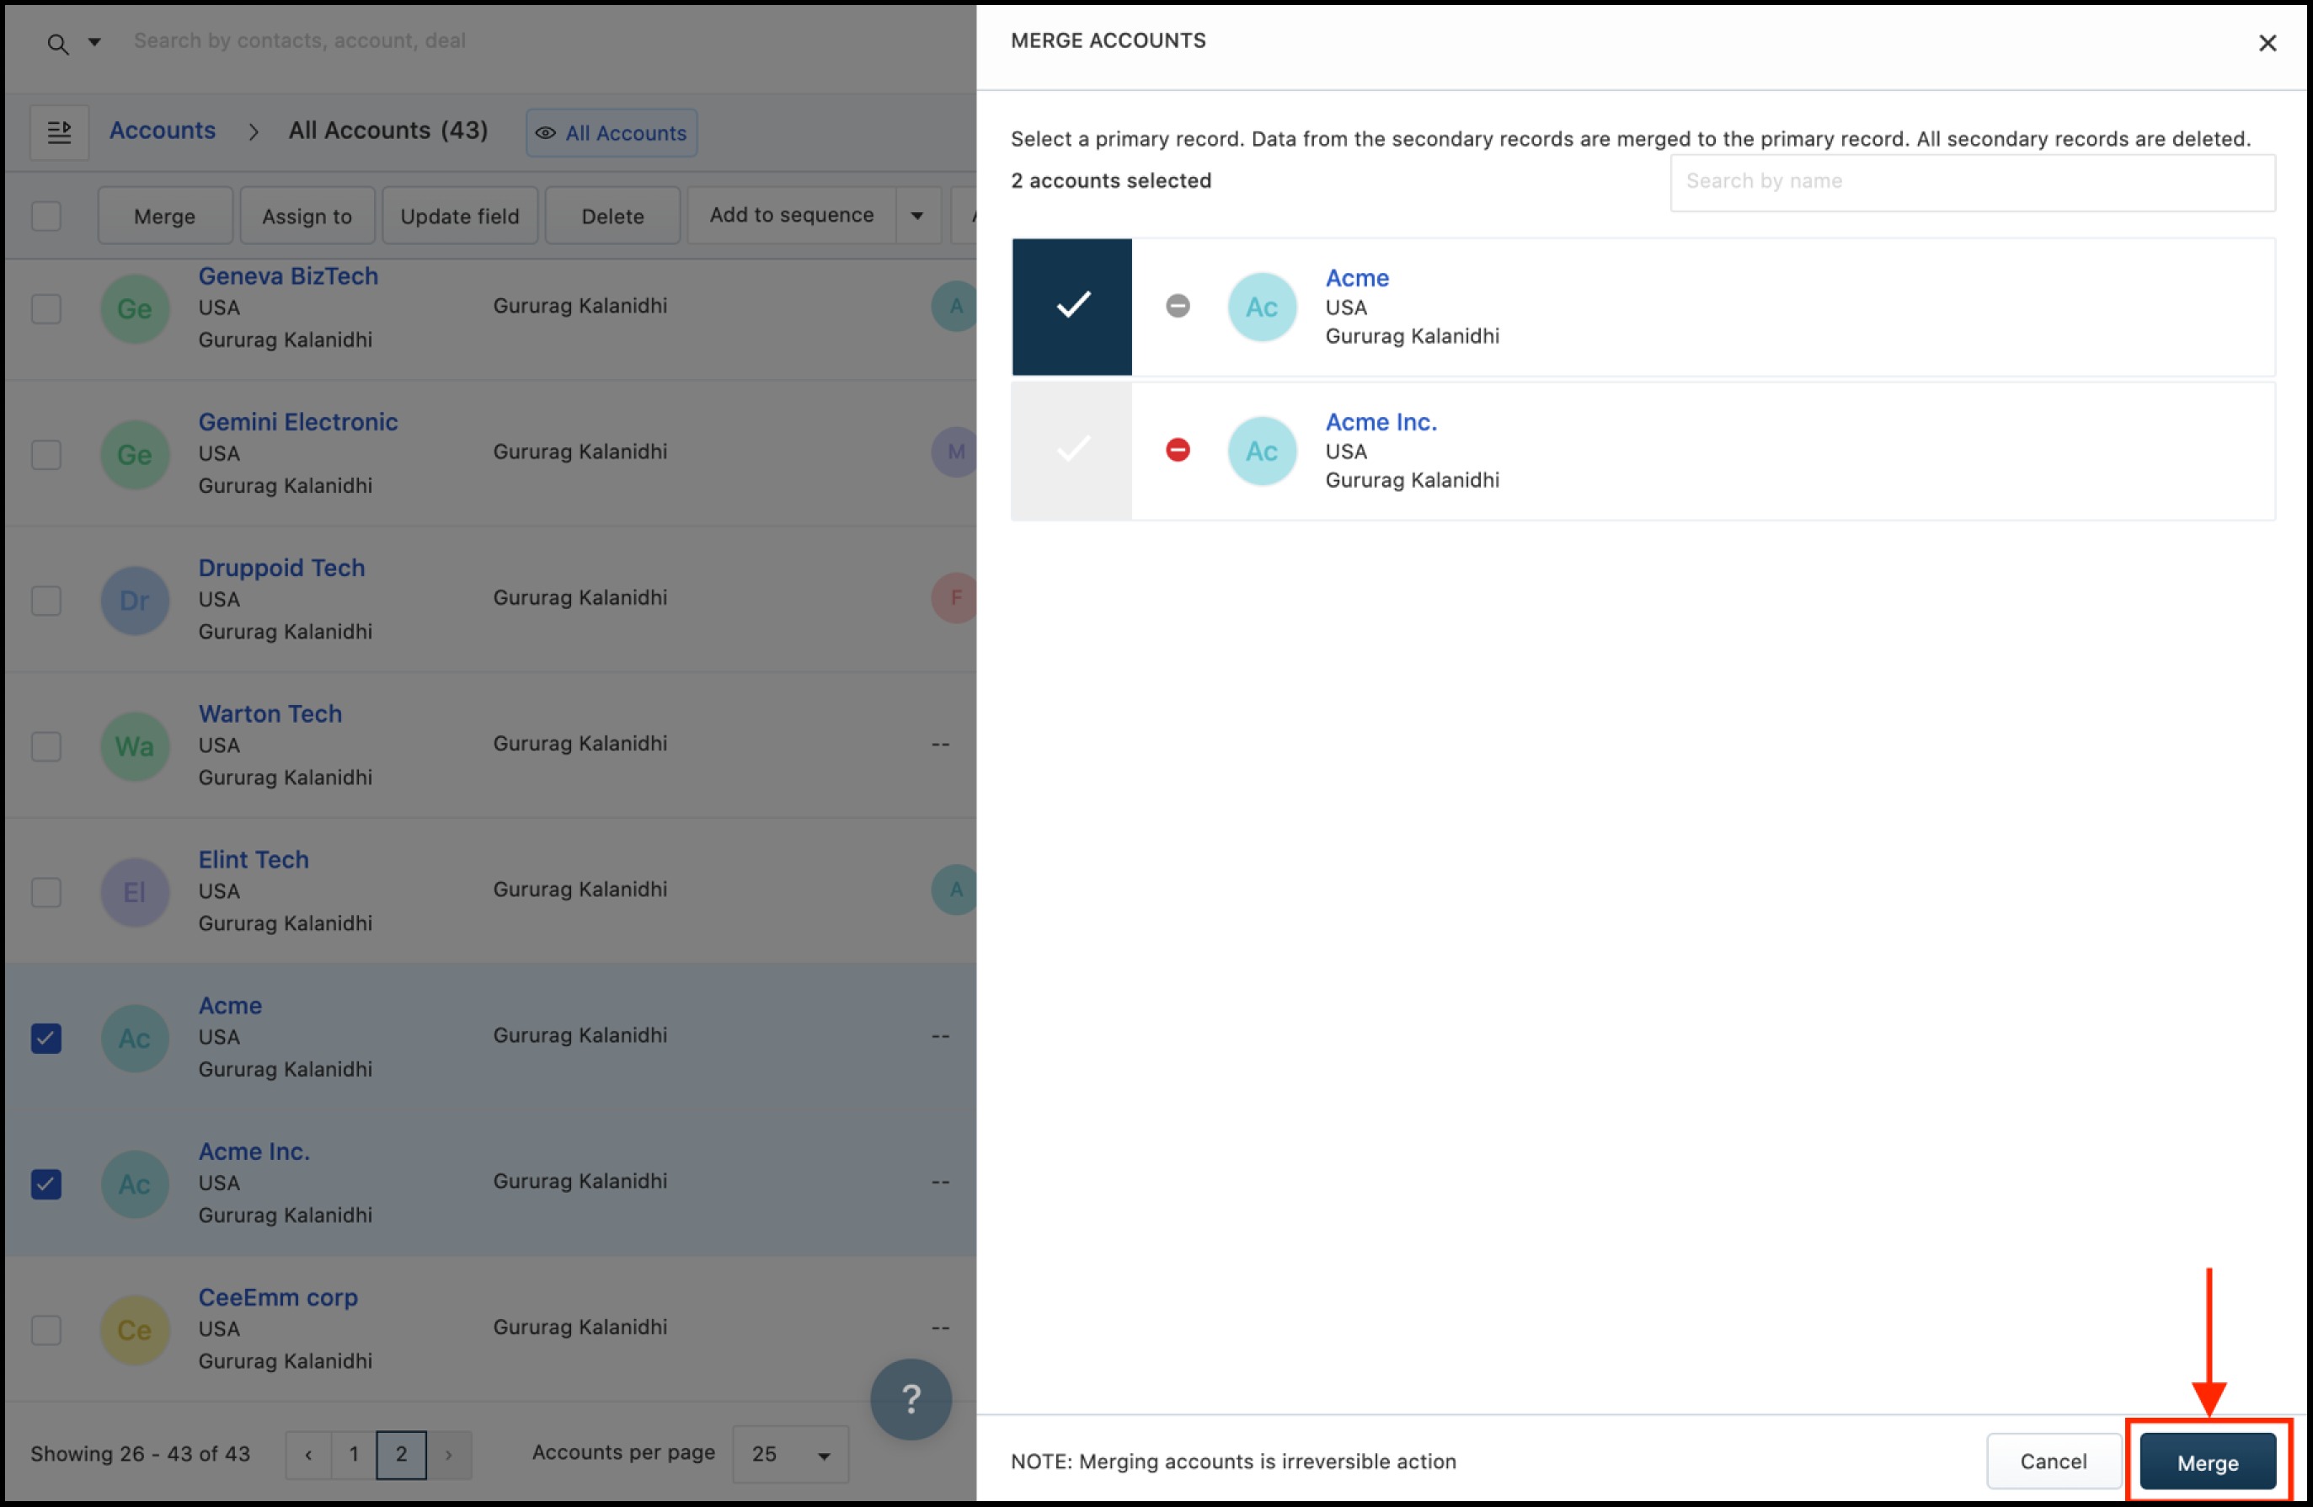Open the Accounts breadcrumb link

coord(163,131)
